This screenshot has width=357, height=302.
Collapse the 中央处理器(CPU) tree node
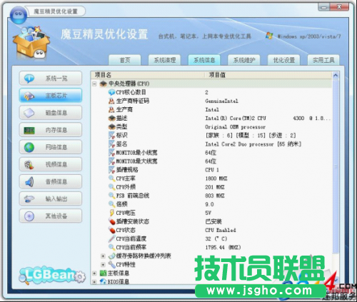click(94, 84)
